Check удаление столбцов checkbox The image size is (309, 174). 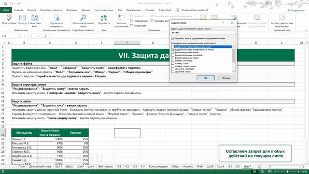click(x=173, y=69)
